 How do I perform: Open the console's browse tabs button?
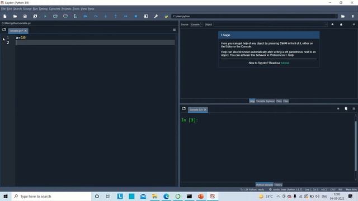(x=184, y=109)
